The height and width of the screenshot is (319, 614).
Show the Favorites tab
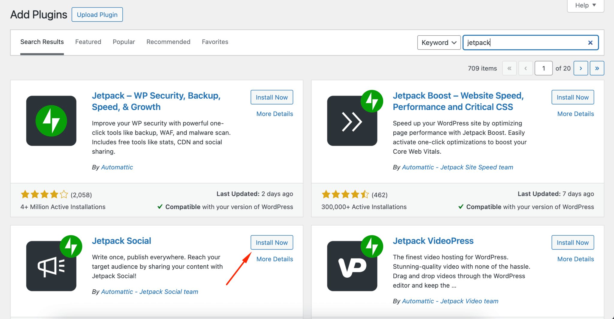click(215, 42)
